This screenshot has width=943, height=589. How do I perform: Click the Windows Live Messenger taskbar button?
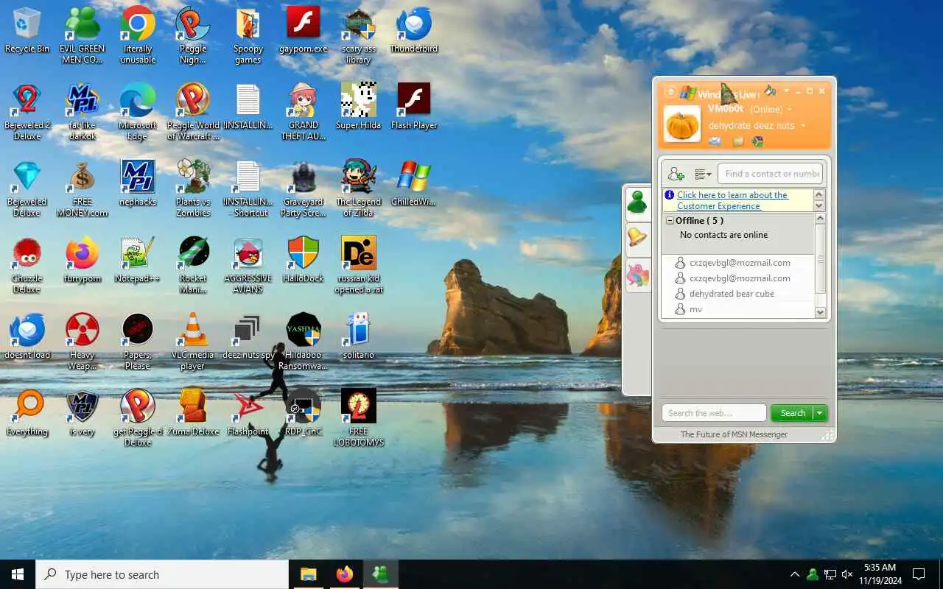[x=380, y=574]
